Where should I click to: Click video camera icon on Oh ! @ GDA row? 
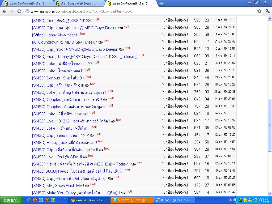point(85,157)
